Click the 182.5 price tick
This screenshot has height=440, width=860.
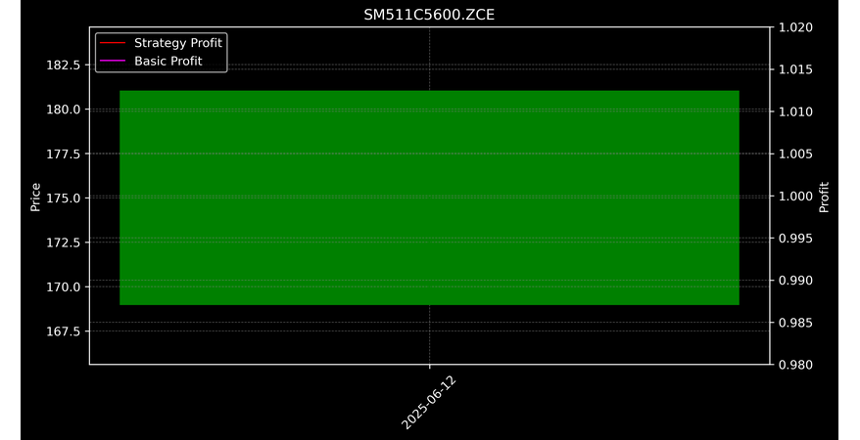(63, 66)
